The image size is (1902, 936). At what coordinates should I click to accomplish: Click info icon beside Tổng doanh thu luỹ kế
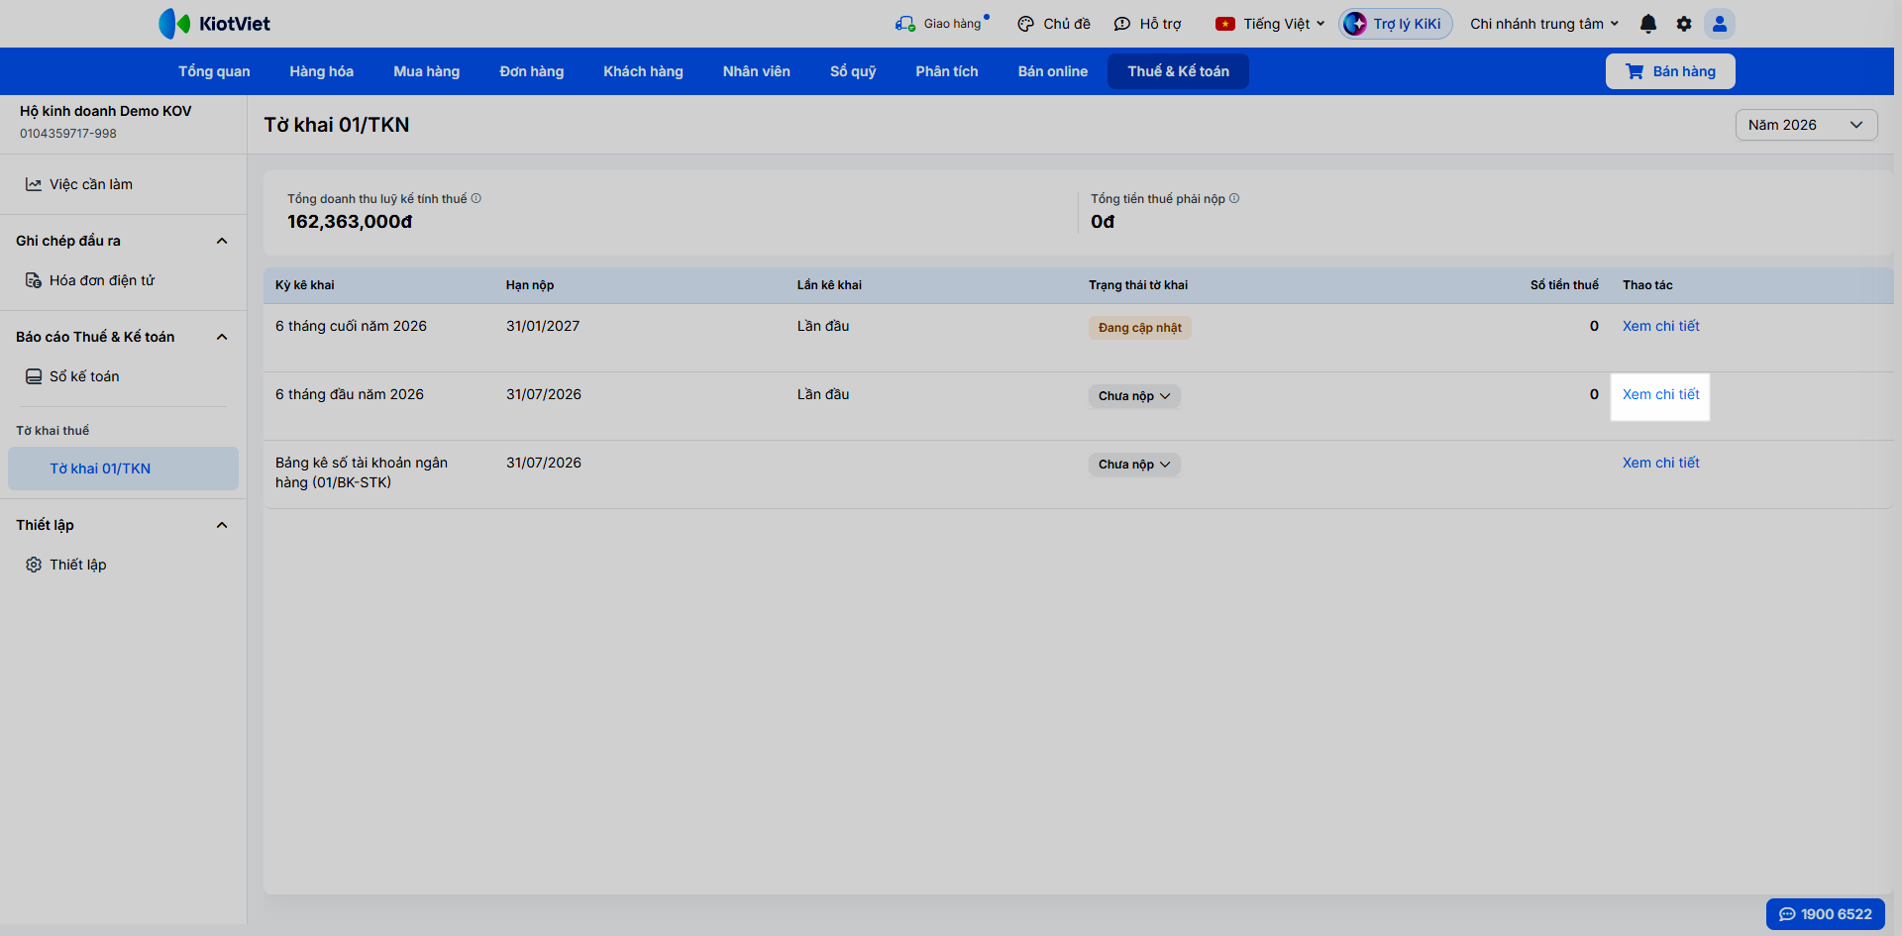tap(476, 198)
